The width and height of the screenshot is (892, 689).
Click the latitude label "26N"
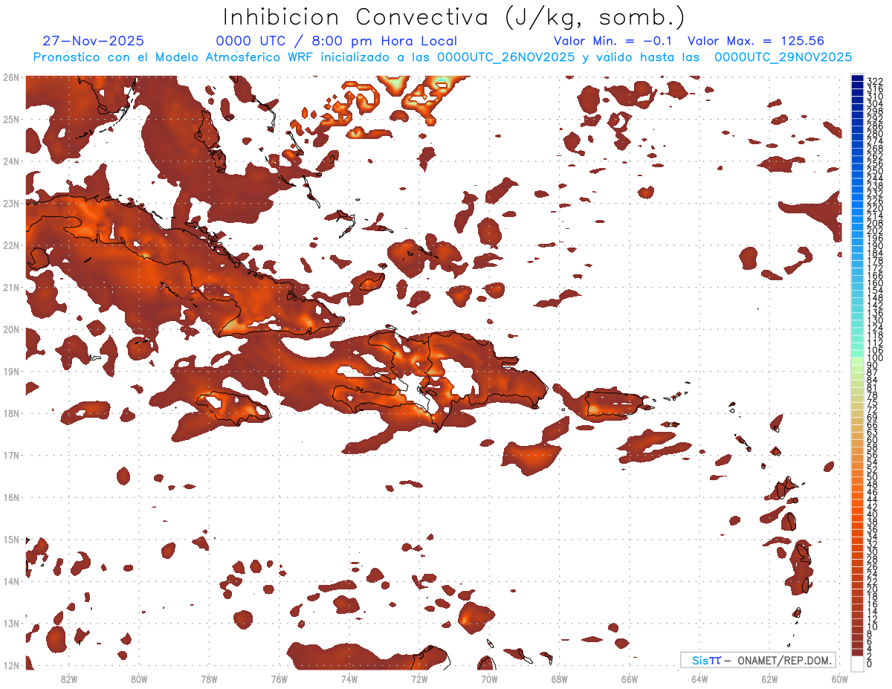(x=10, y=77)
